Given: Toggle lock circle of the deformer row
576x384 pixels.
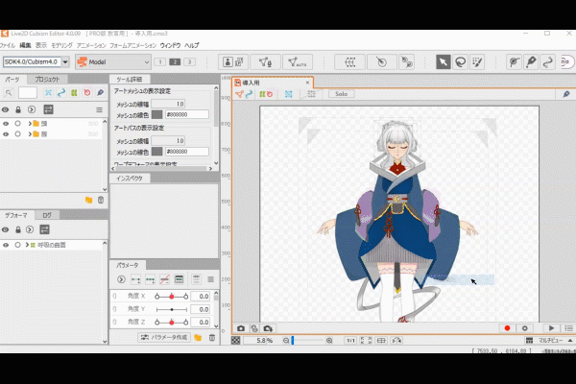Looking at the screenshot, I should point(17,245).
